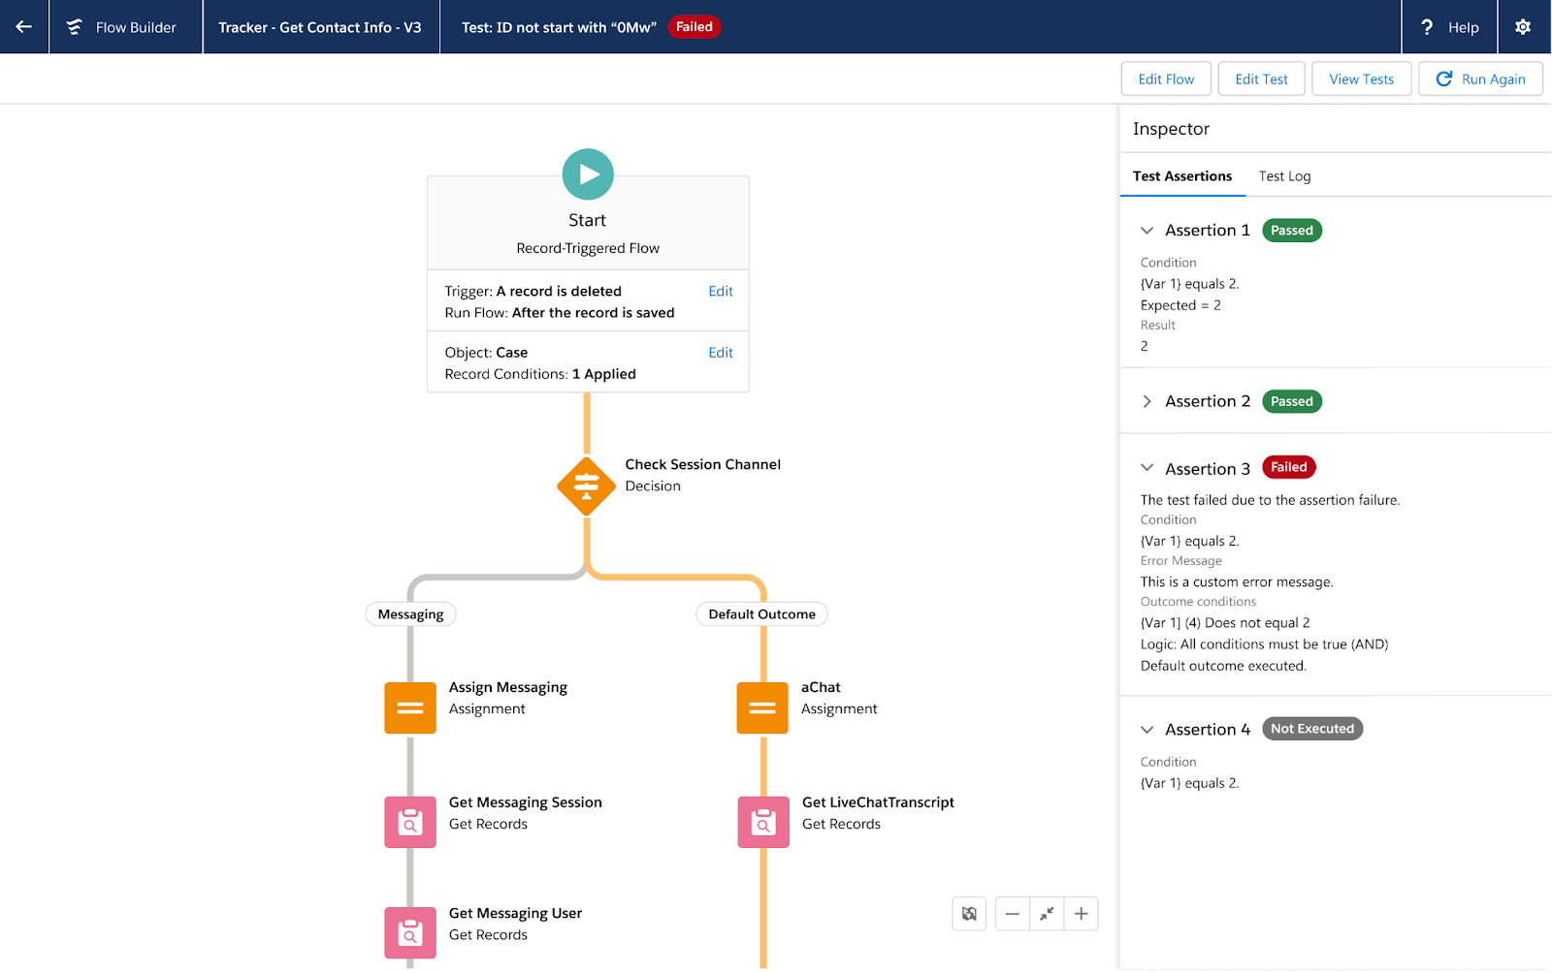Click the fit-to-view canvas icon

pyautogui.click(x=1047, y=914)
